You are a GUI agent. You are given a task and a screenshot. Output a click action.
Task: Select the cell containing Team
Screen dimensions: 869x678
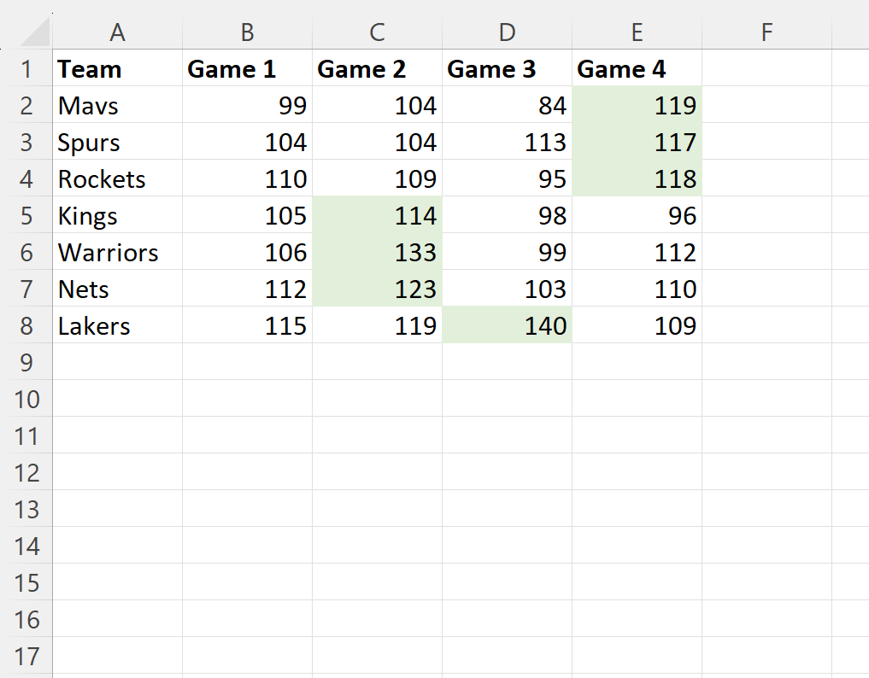117,69
